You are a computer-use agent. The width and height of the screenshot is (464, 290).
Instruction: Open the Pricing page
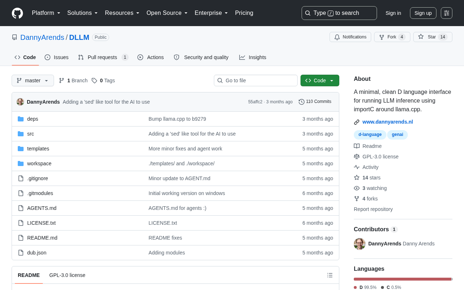click(244, 13)
